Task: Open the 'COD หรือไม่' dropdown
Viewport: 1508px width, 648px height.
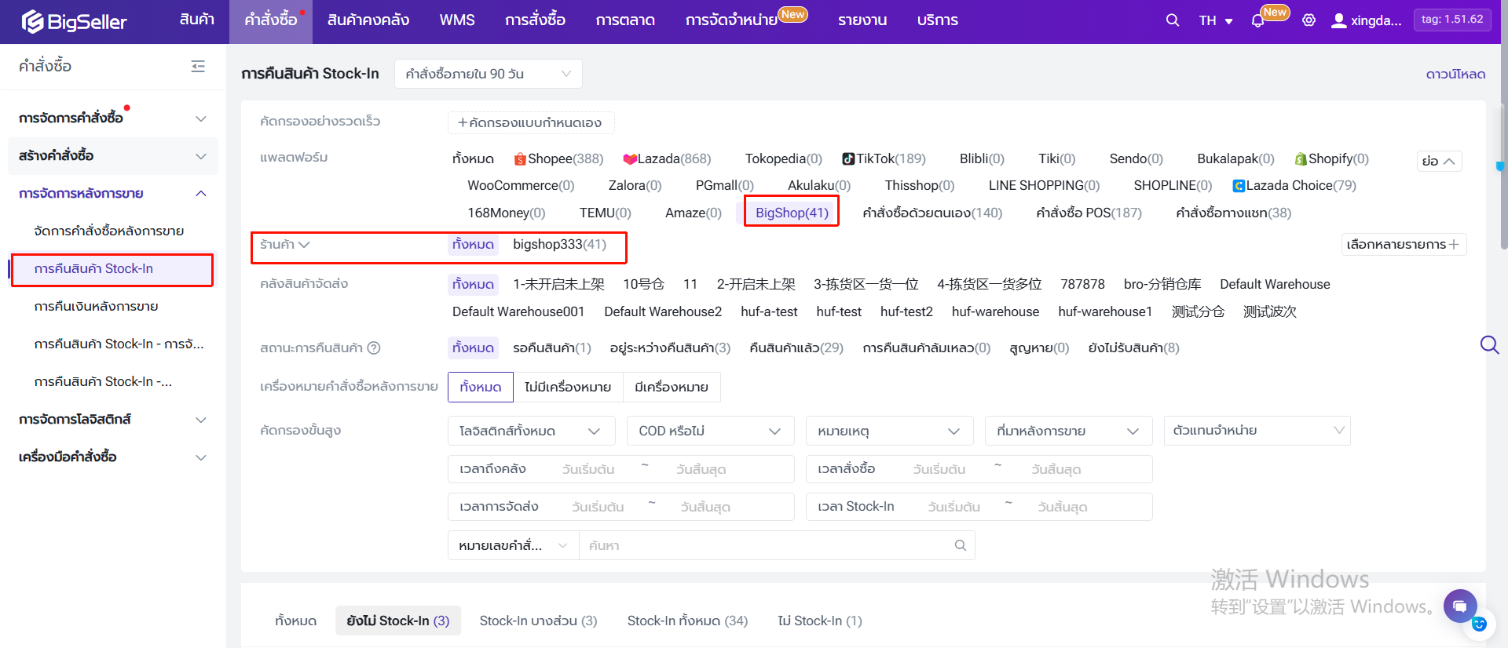Action: point(710,431)
